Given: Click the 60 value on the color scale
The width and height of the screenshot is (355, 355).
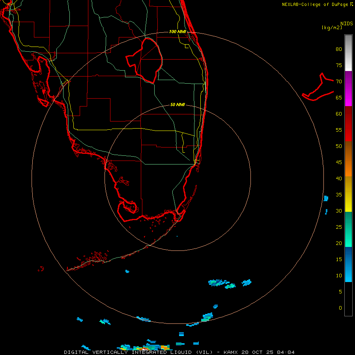Looking at the screenshot, I should (339, 114).
